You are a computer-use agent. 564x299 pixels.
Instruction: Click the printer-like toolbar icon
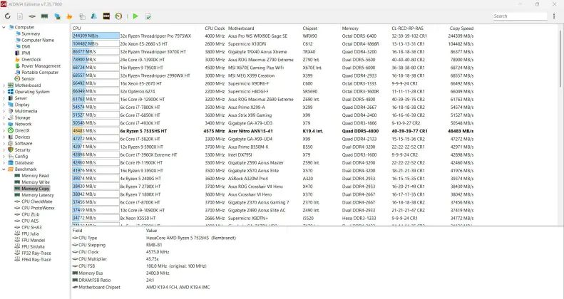pos(83,16)
